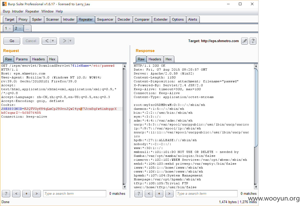Viewport: 302px width, 206px height.
Task: Click the /etc/passwd value in request
Action: click(x=103, y=66)
